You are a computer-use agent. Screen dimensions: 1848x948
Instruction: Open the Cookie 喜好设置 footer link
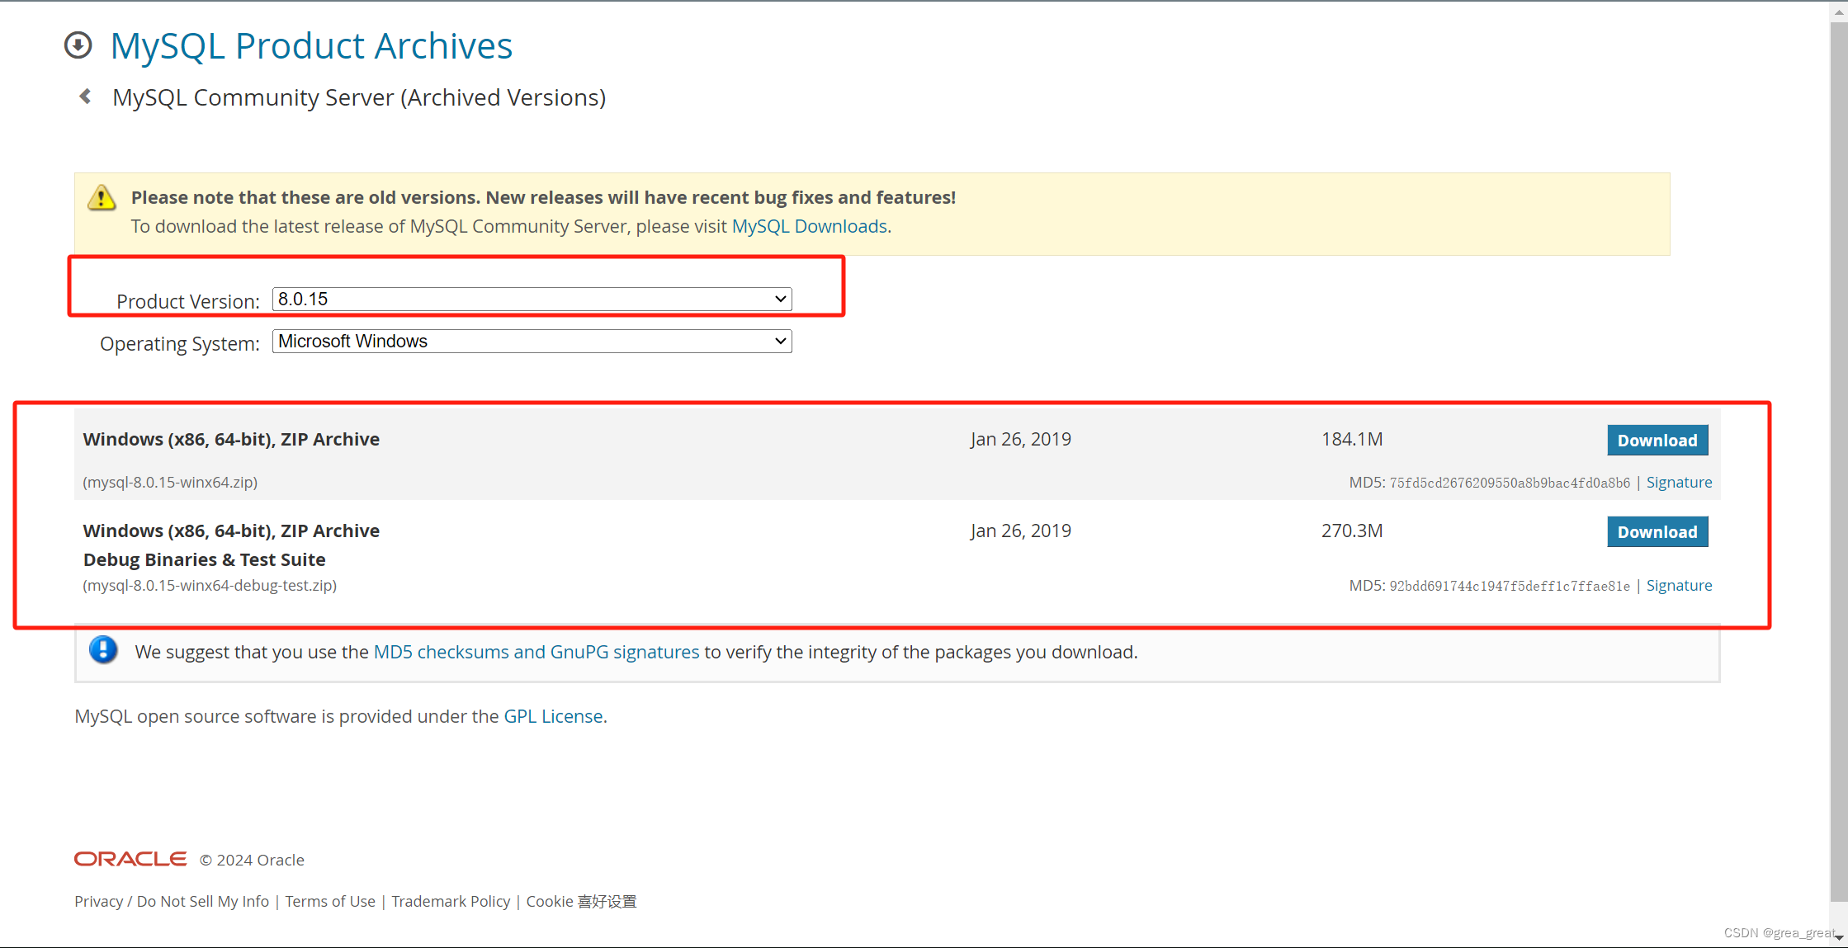pos(581,901)
